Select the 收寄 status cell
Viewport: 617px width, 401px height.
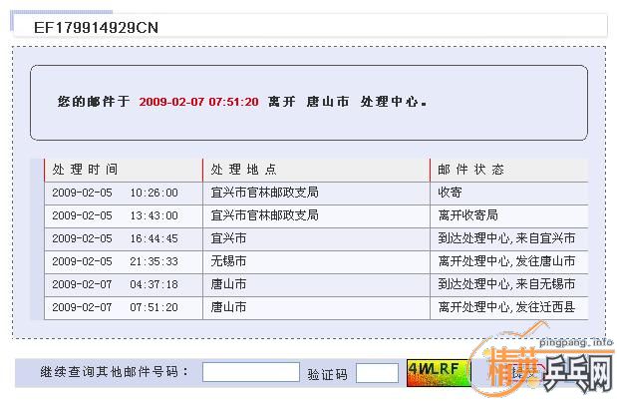coord(450,193)
